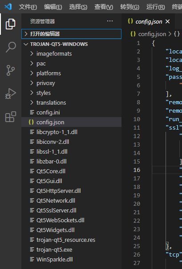Viewport: 182px width, 269px height.
Task: Open the Run and Debug view
Action: point(11,94)
